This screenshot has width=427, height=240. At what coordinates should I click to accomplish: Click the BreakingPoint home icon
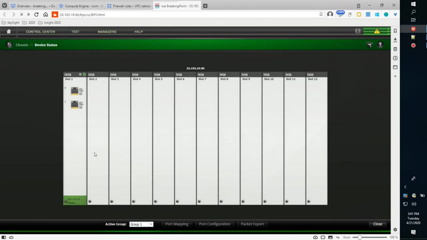tap(9, 31)
